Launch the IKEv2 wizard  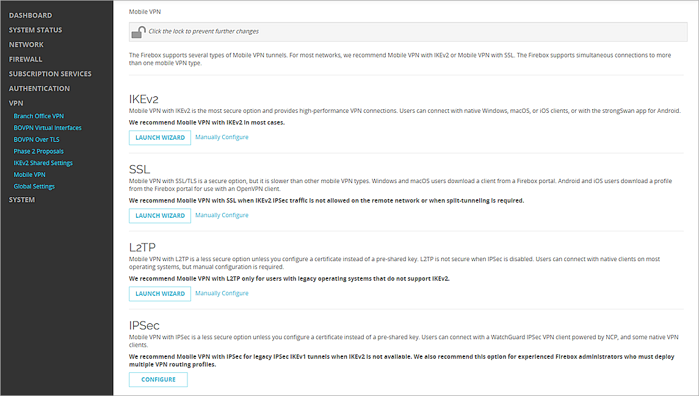160,138
